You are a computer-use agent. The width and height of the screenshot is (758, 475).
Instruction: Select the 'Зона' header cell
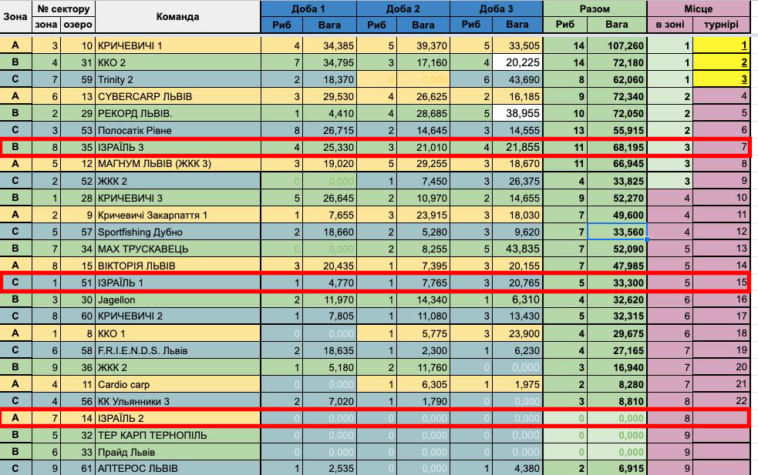click(15, 16)
